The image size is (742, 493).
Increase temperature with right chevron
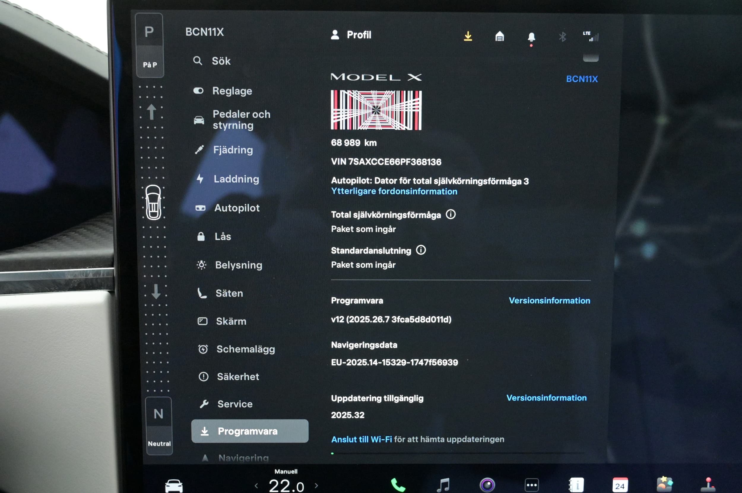316,486
